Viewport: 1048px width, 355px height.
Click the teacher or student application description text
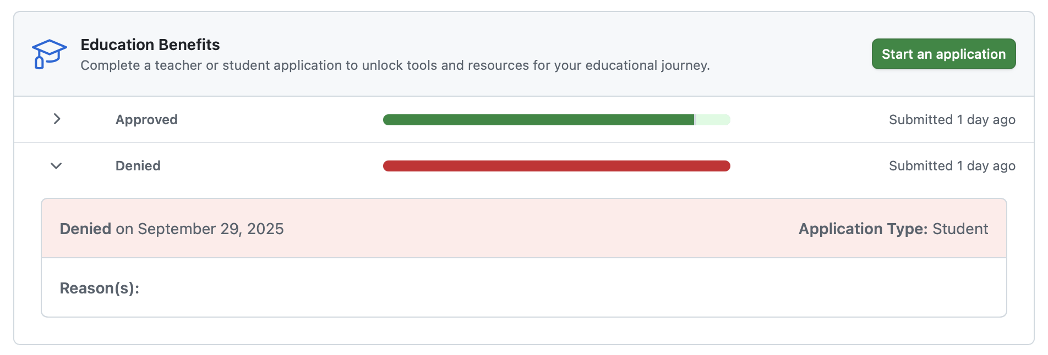click(x=395, y=65)
